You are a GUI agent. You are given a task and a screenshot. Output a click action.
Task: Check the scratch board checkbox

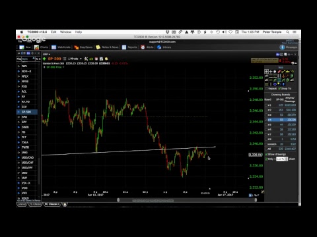pos(266,144)
